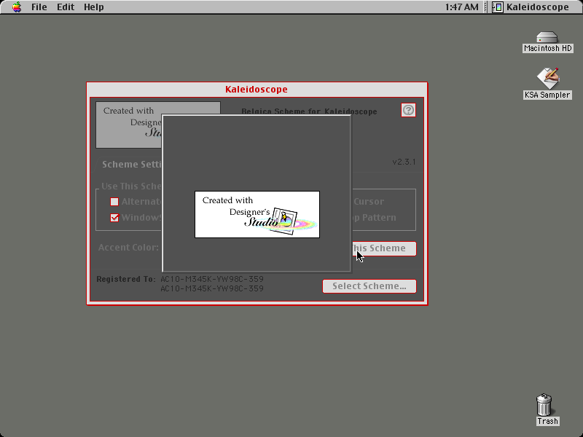This screenshot has width=583, height=437.
Task: Click the upper AC10-M345K-VW98C-359 registration line
Action: pyautogui.click(x=212, y=279)
